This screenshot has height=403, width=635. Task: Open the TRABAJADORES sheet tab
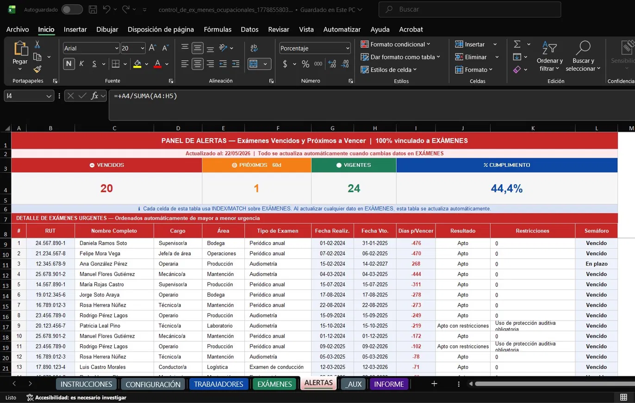coord(218,384)
